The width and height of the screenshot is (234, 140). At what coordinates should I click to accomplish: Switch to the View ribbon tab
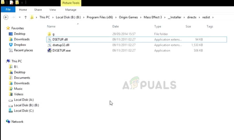pos(52,10)
